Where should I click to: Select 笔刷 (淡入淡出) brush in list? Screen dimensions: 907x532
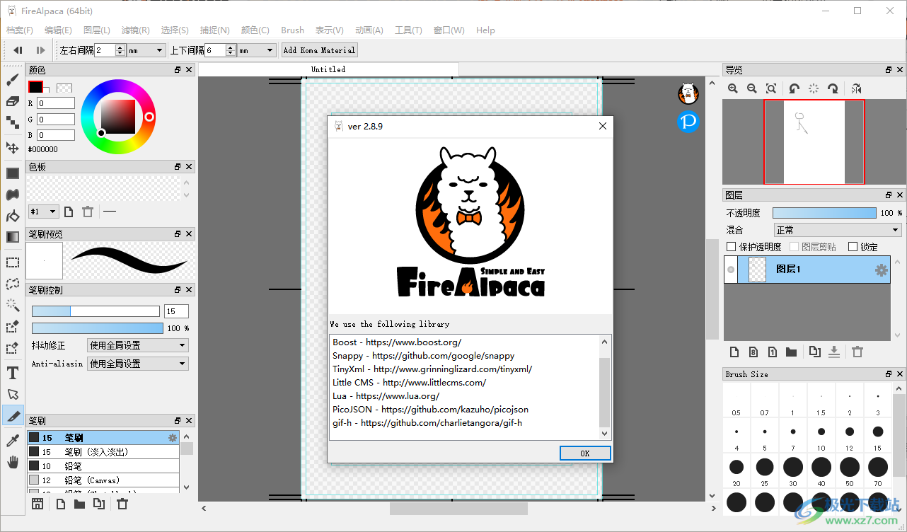103,452
